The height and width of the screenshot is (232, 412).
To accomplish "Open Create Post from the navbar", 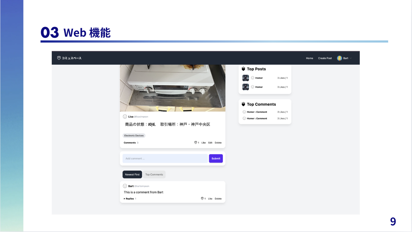I will [325, 58].
